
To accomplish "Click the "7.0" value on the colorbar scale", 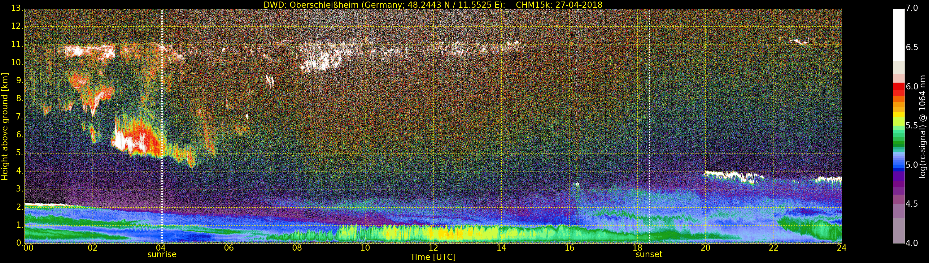I will (912, 9).
